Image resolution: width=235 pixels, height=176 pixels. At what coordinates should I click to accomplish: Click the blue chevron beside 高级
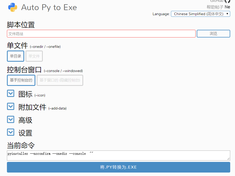[x=10, y=119]
